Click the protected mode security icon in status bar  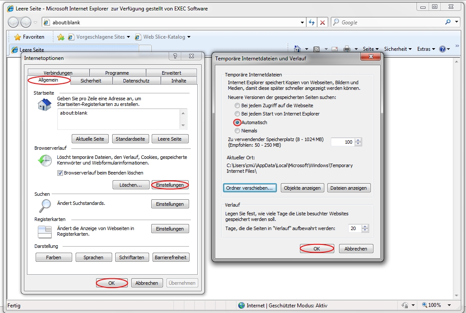(x=405, y=305)
